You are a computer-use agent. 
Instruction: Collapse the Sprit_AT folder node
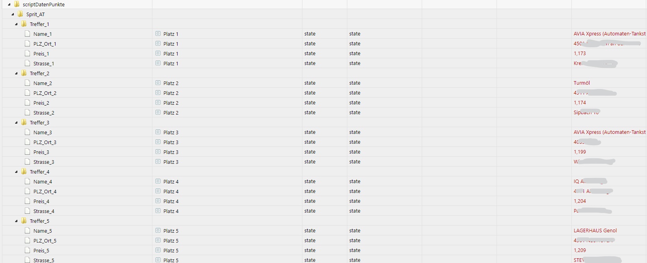click(x=13, y=14)
